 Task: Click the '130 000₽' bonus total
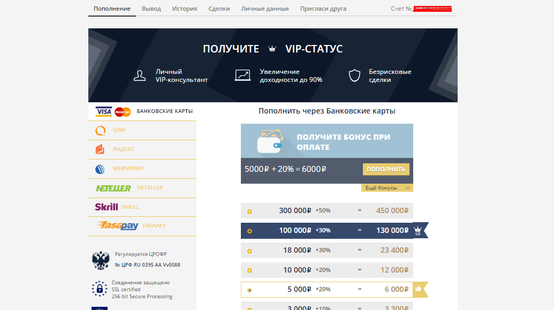click(392, 230)
